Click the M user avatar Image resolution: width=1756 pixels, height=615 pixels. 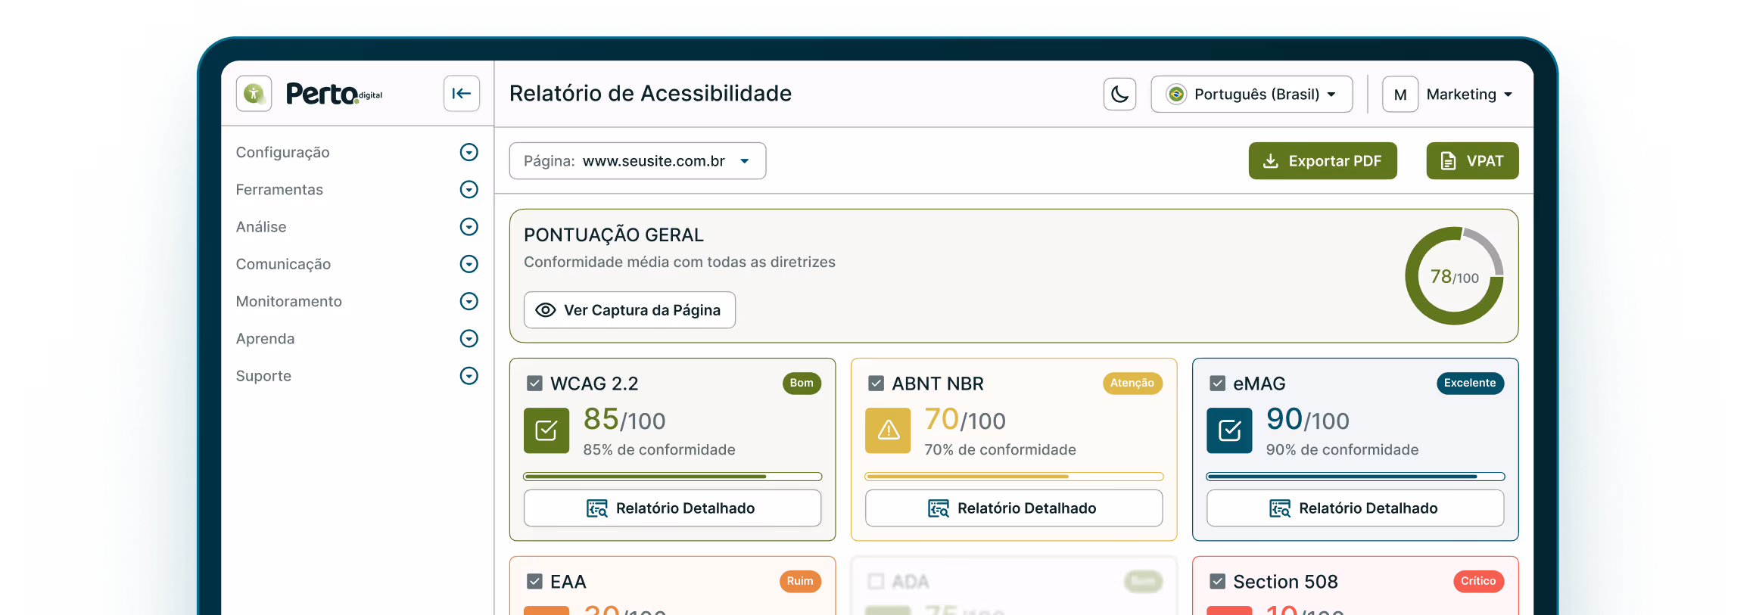1400,95
